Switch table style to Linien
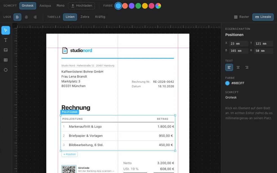The height and width of the screenshot is (173, 277). [70, 17]
